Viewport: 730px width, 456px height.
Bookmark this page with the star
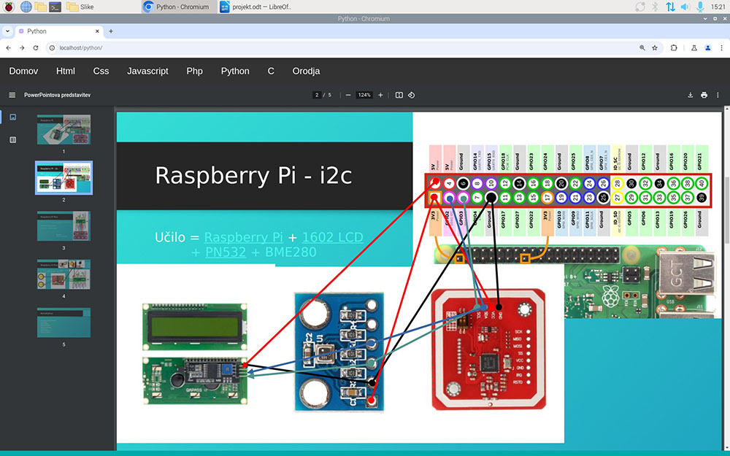[655, 47]
